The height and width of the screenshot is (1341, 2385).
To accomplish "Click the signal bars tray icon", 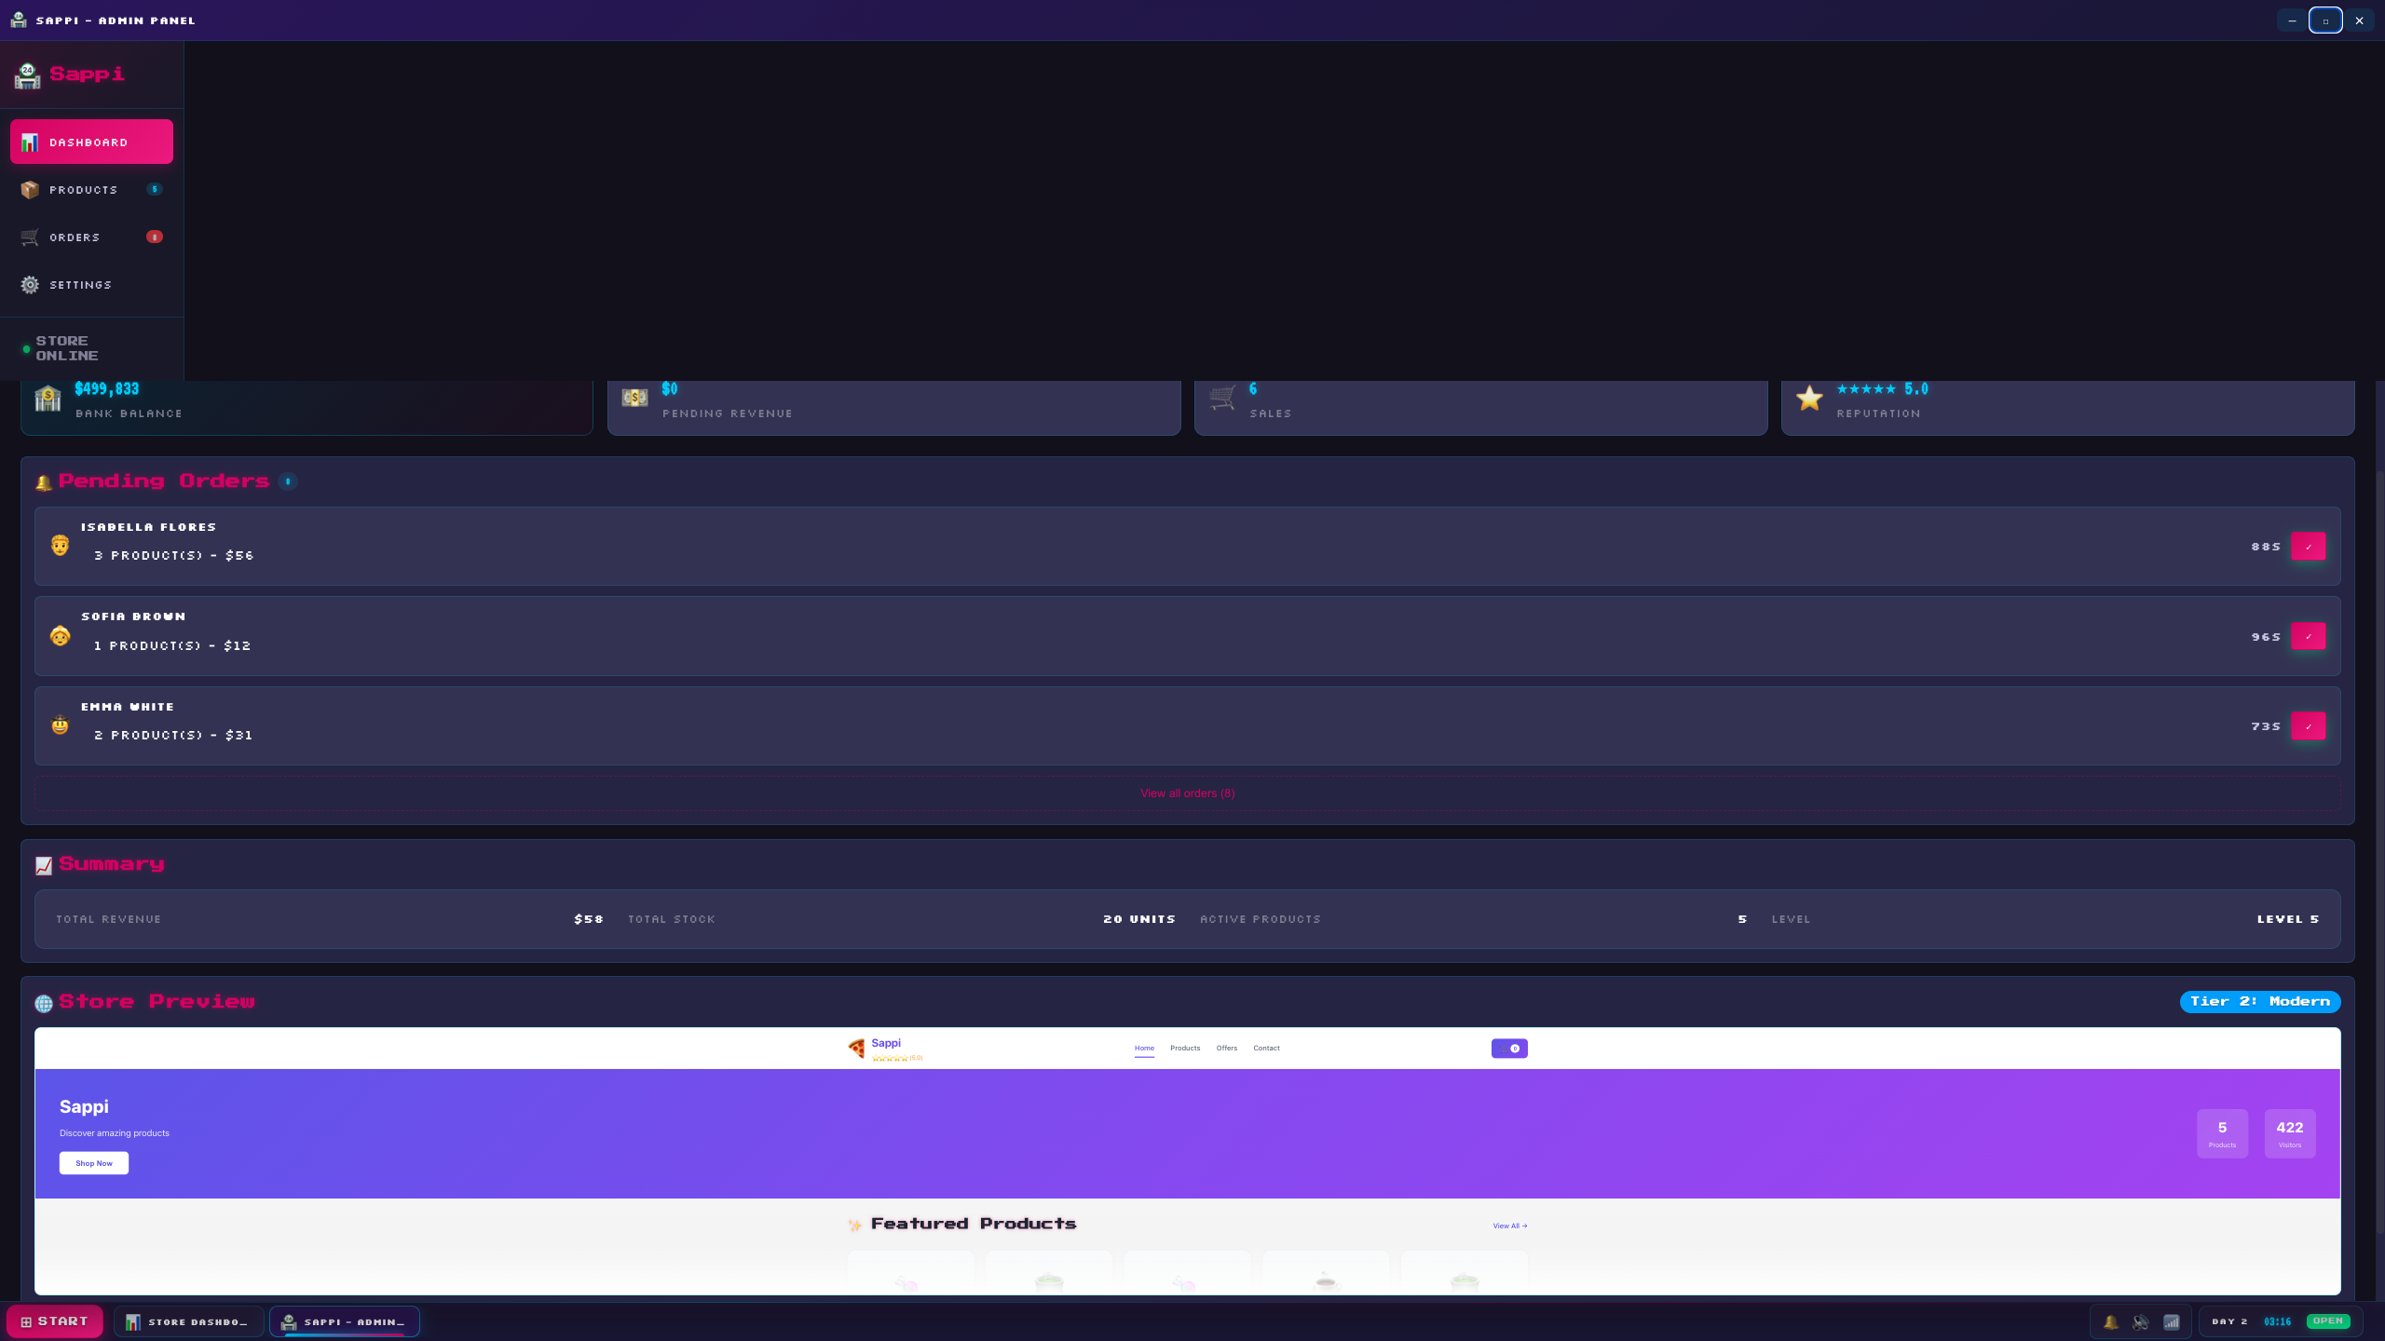I will [x=2172, y=1321].
